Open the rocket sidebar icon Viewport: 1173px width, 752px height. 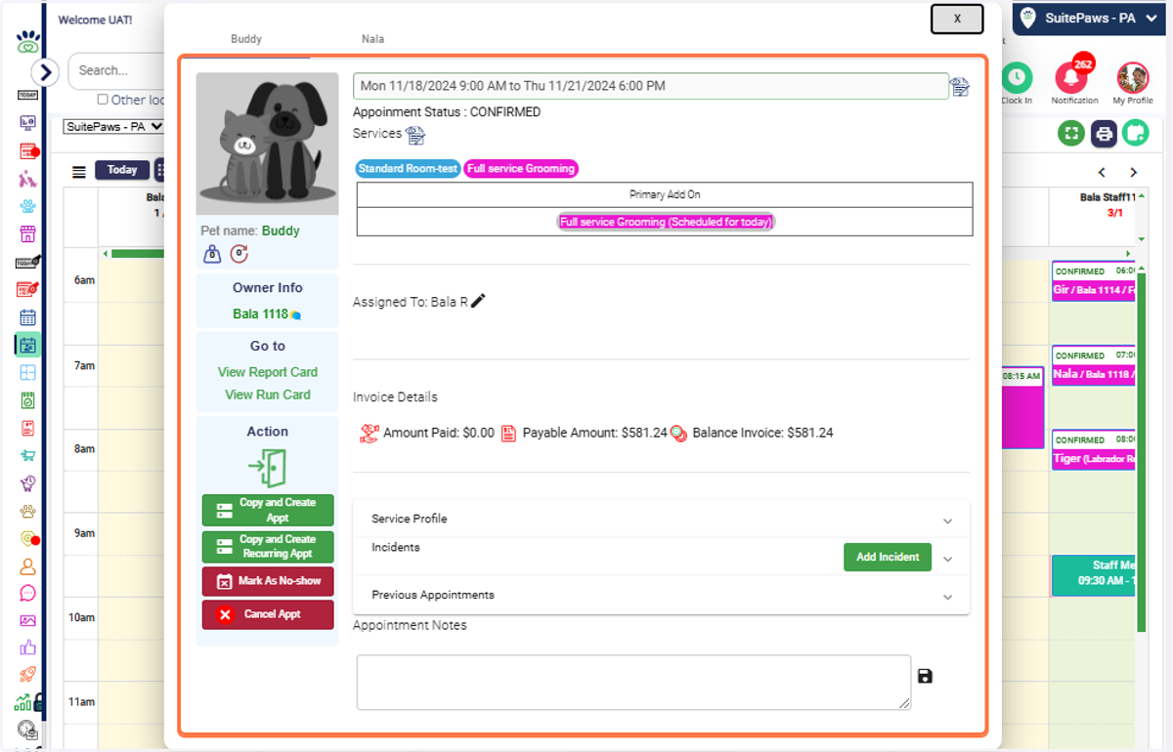click(27, 675)
